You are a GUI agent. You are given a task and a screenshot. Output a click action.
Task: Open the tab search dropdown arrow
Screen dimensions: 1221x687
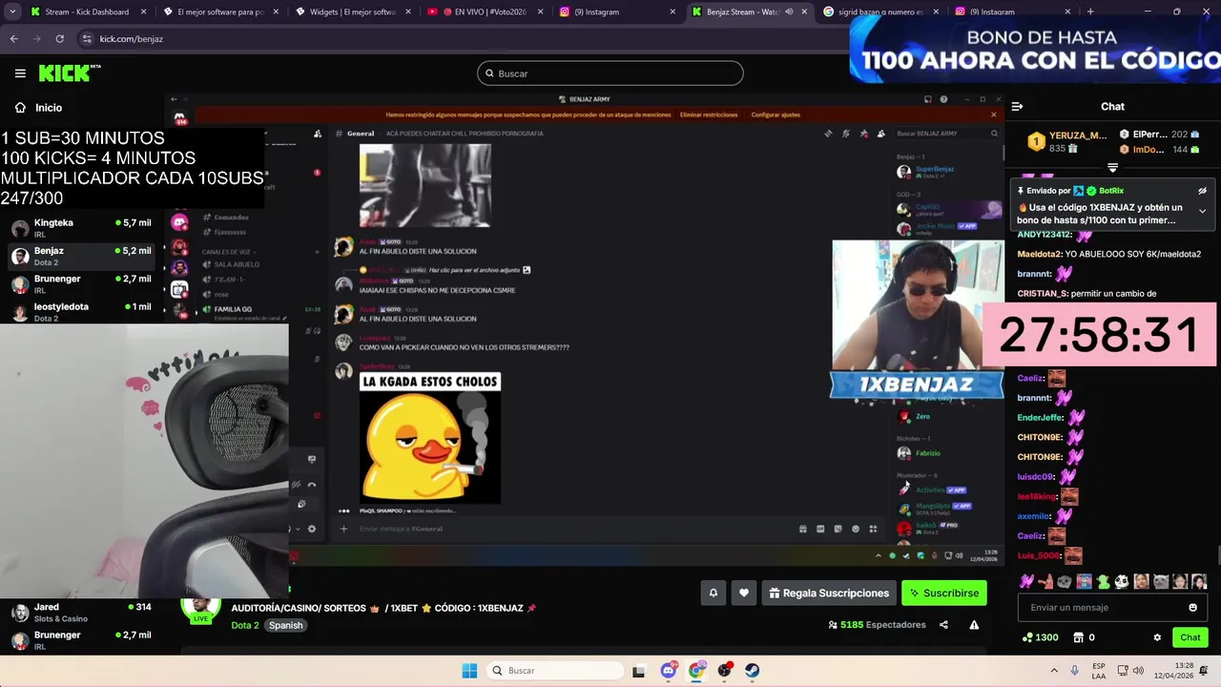pos(12,11)
